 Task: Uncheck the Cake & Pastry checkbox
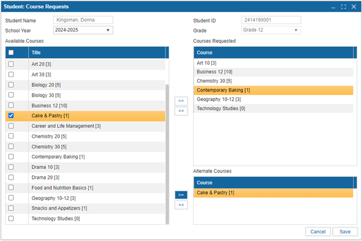pyautogui.click(x=11, y=116)
